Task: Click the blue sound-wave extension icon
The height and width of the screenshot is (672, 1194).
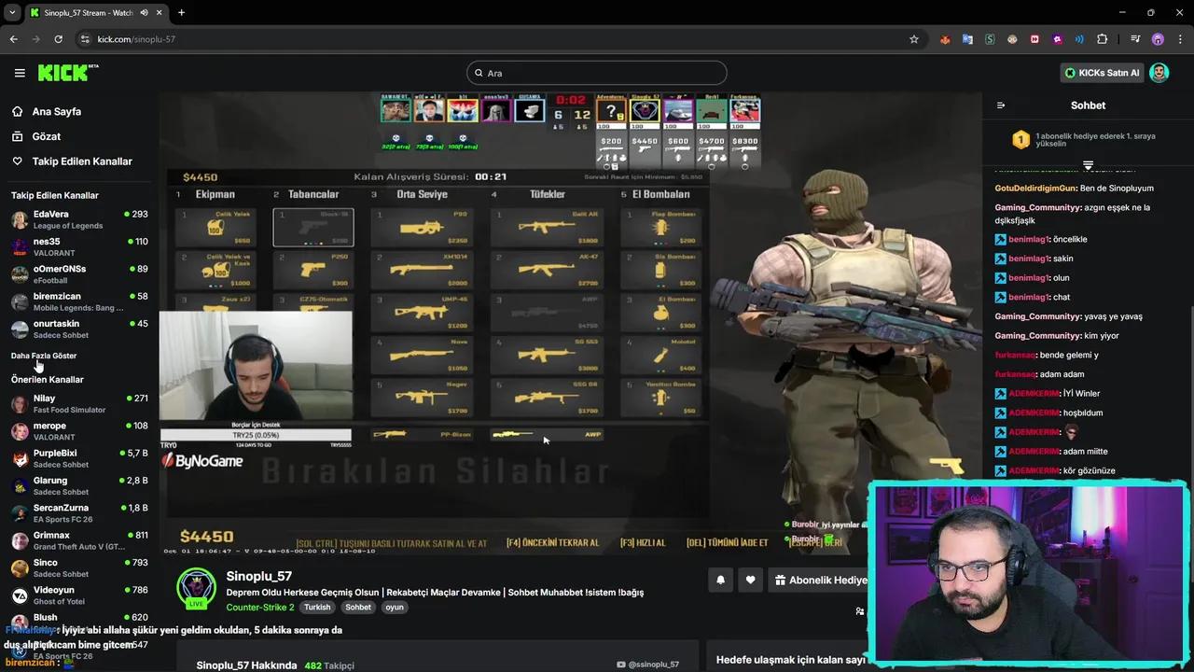Action: point(1079,39)
